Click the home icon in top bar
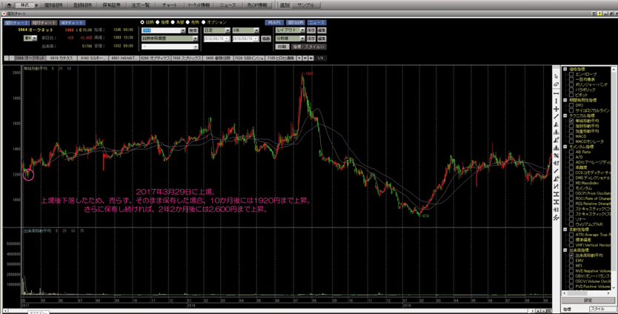This screenshot has width=618, height=314. pyautogui.click(x=7, y=4)
